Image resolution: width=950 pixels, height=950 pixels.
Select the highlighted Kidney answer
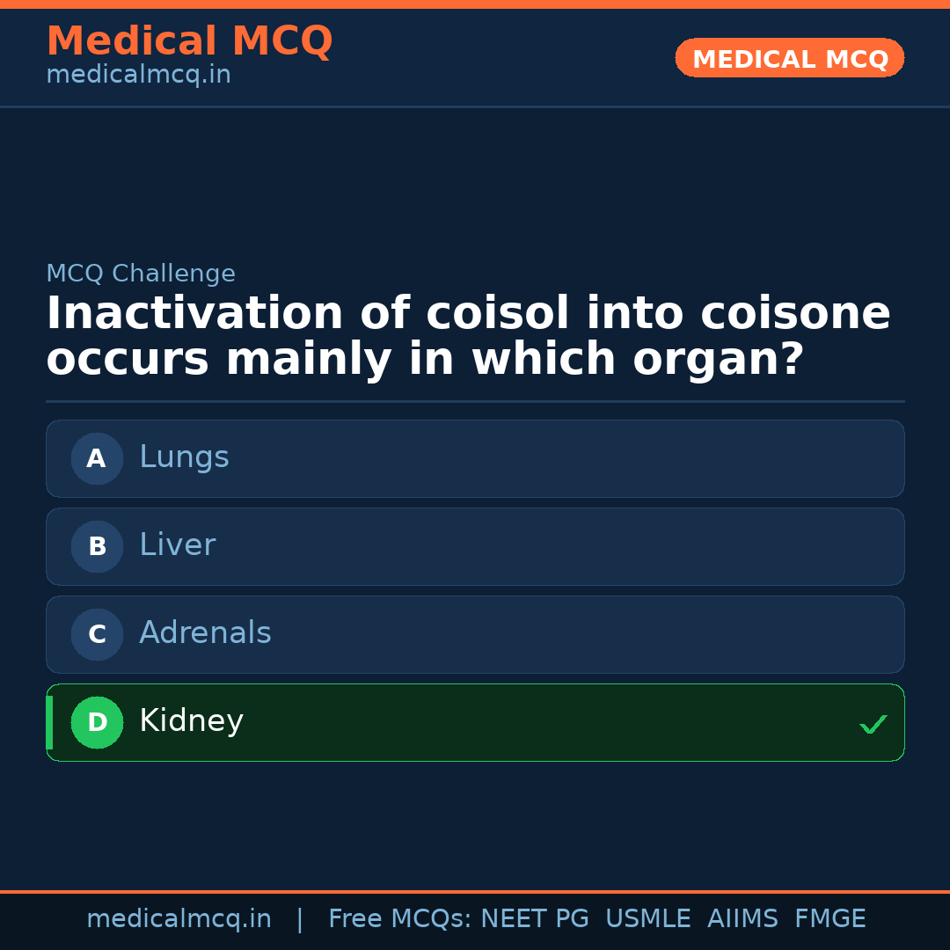click(x=475, y=722)
